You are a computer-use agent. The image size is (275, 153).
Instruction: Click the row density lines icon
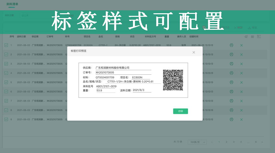(252, 37)
